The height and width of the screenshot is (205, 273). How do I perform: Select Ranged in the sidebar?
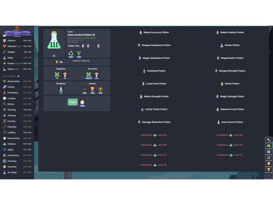17,52
